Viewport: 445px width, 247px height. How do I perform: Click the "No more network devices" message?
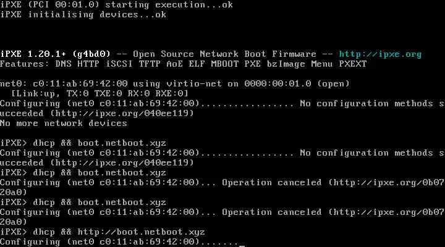tap(64, 123)
